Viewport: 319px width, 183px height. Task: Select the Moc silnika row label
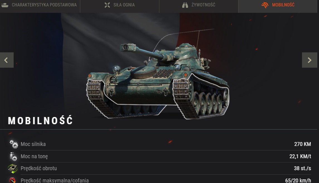click(x=33, y=144)
